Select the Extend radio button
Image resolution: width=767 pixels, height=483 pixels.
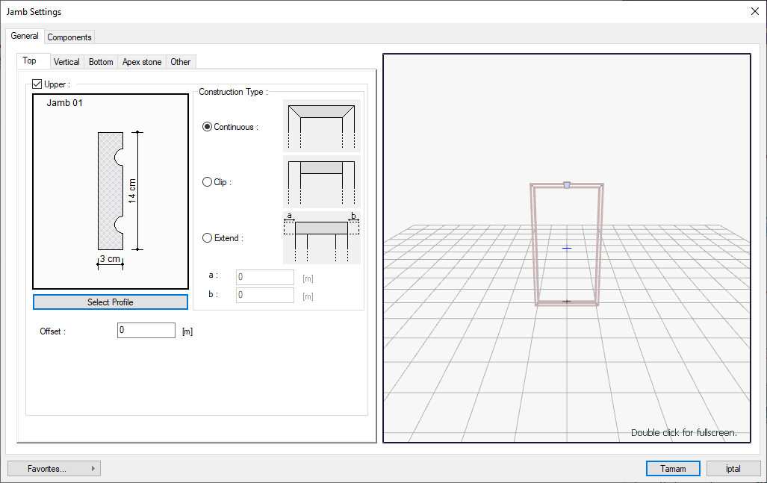point(208,238)
